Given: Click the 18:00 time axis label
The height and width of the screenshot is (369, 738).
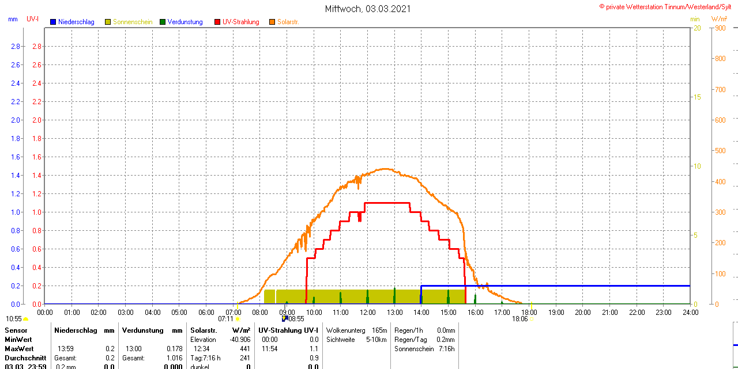Looking at the screenshot, I should (529, 312).
